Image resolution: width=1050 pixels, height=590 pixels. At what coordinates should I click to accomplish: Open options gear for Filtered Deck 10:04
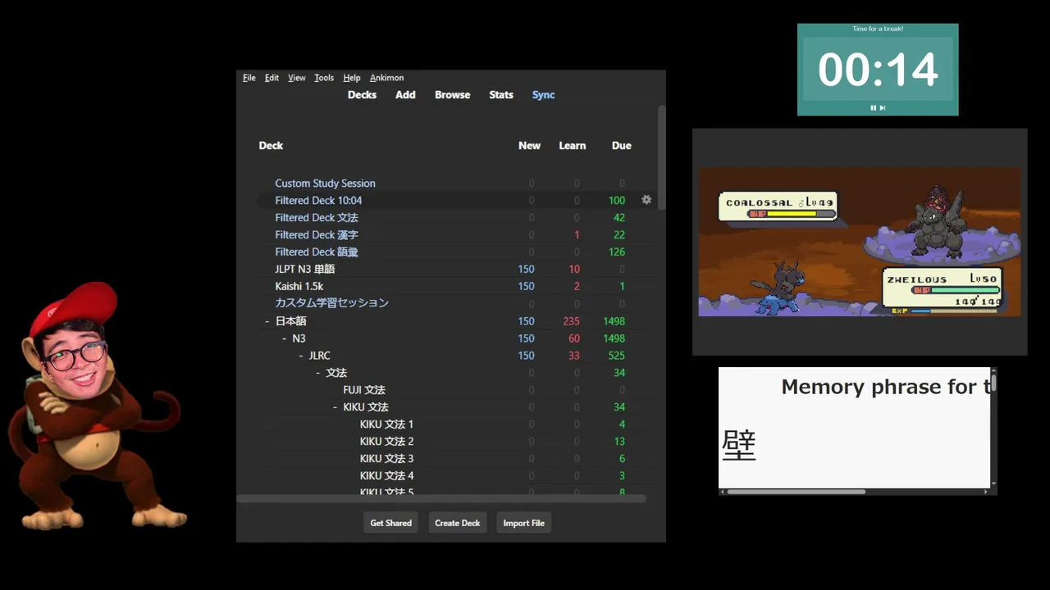point(646,200)
